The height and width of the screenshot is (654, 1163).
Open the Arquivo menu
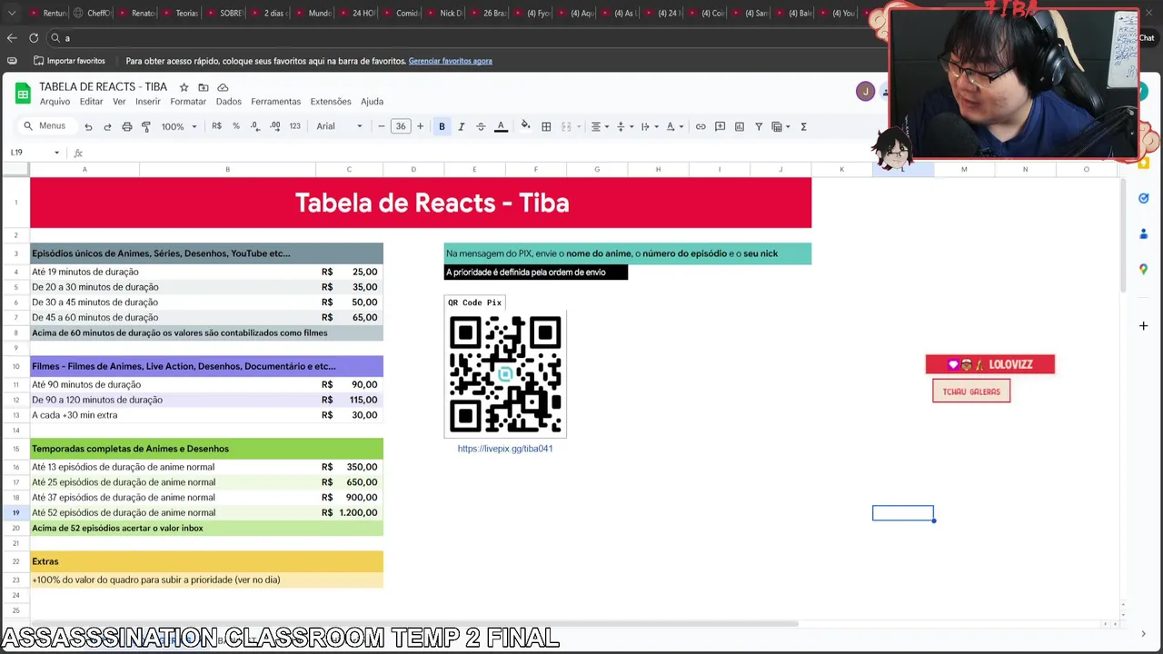(55, 102)
